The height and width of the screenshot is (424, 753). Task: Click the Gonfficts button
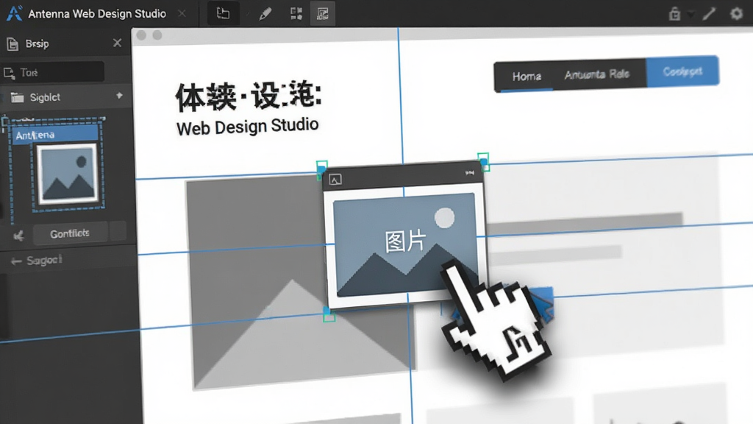70,233
